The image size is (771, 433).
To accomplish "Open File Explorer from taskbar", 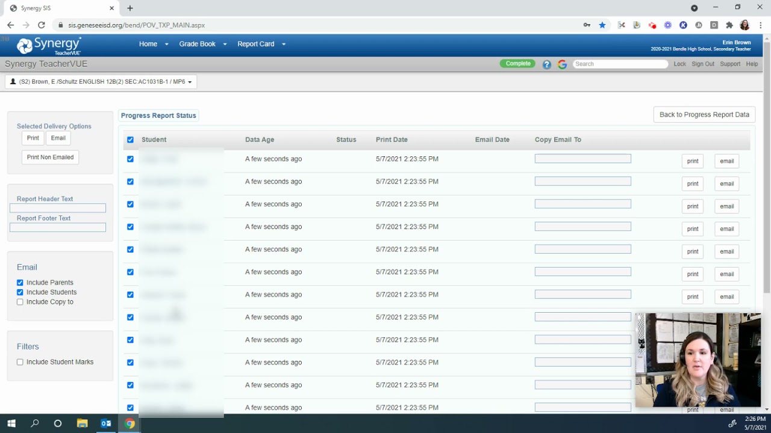I will click(82, 423).
